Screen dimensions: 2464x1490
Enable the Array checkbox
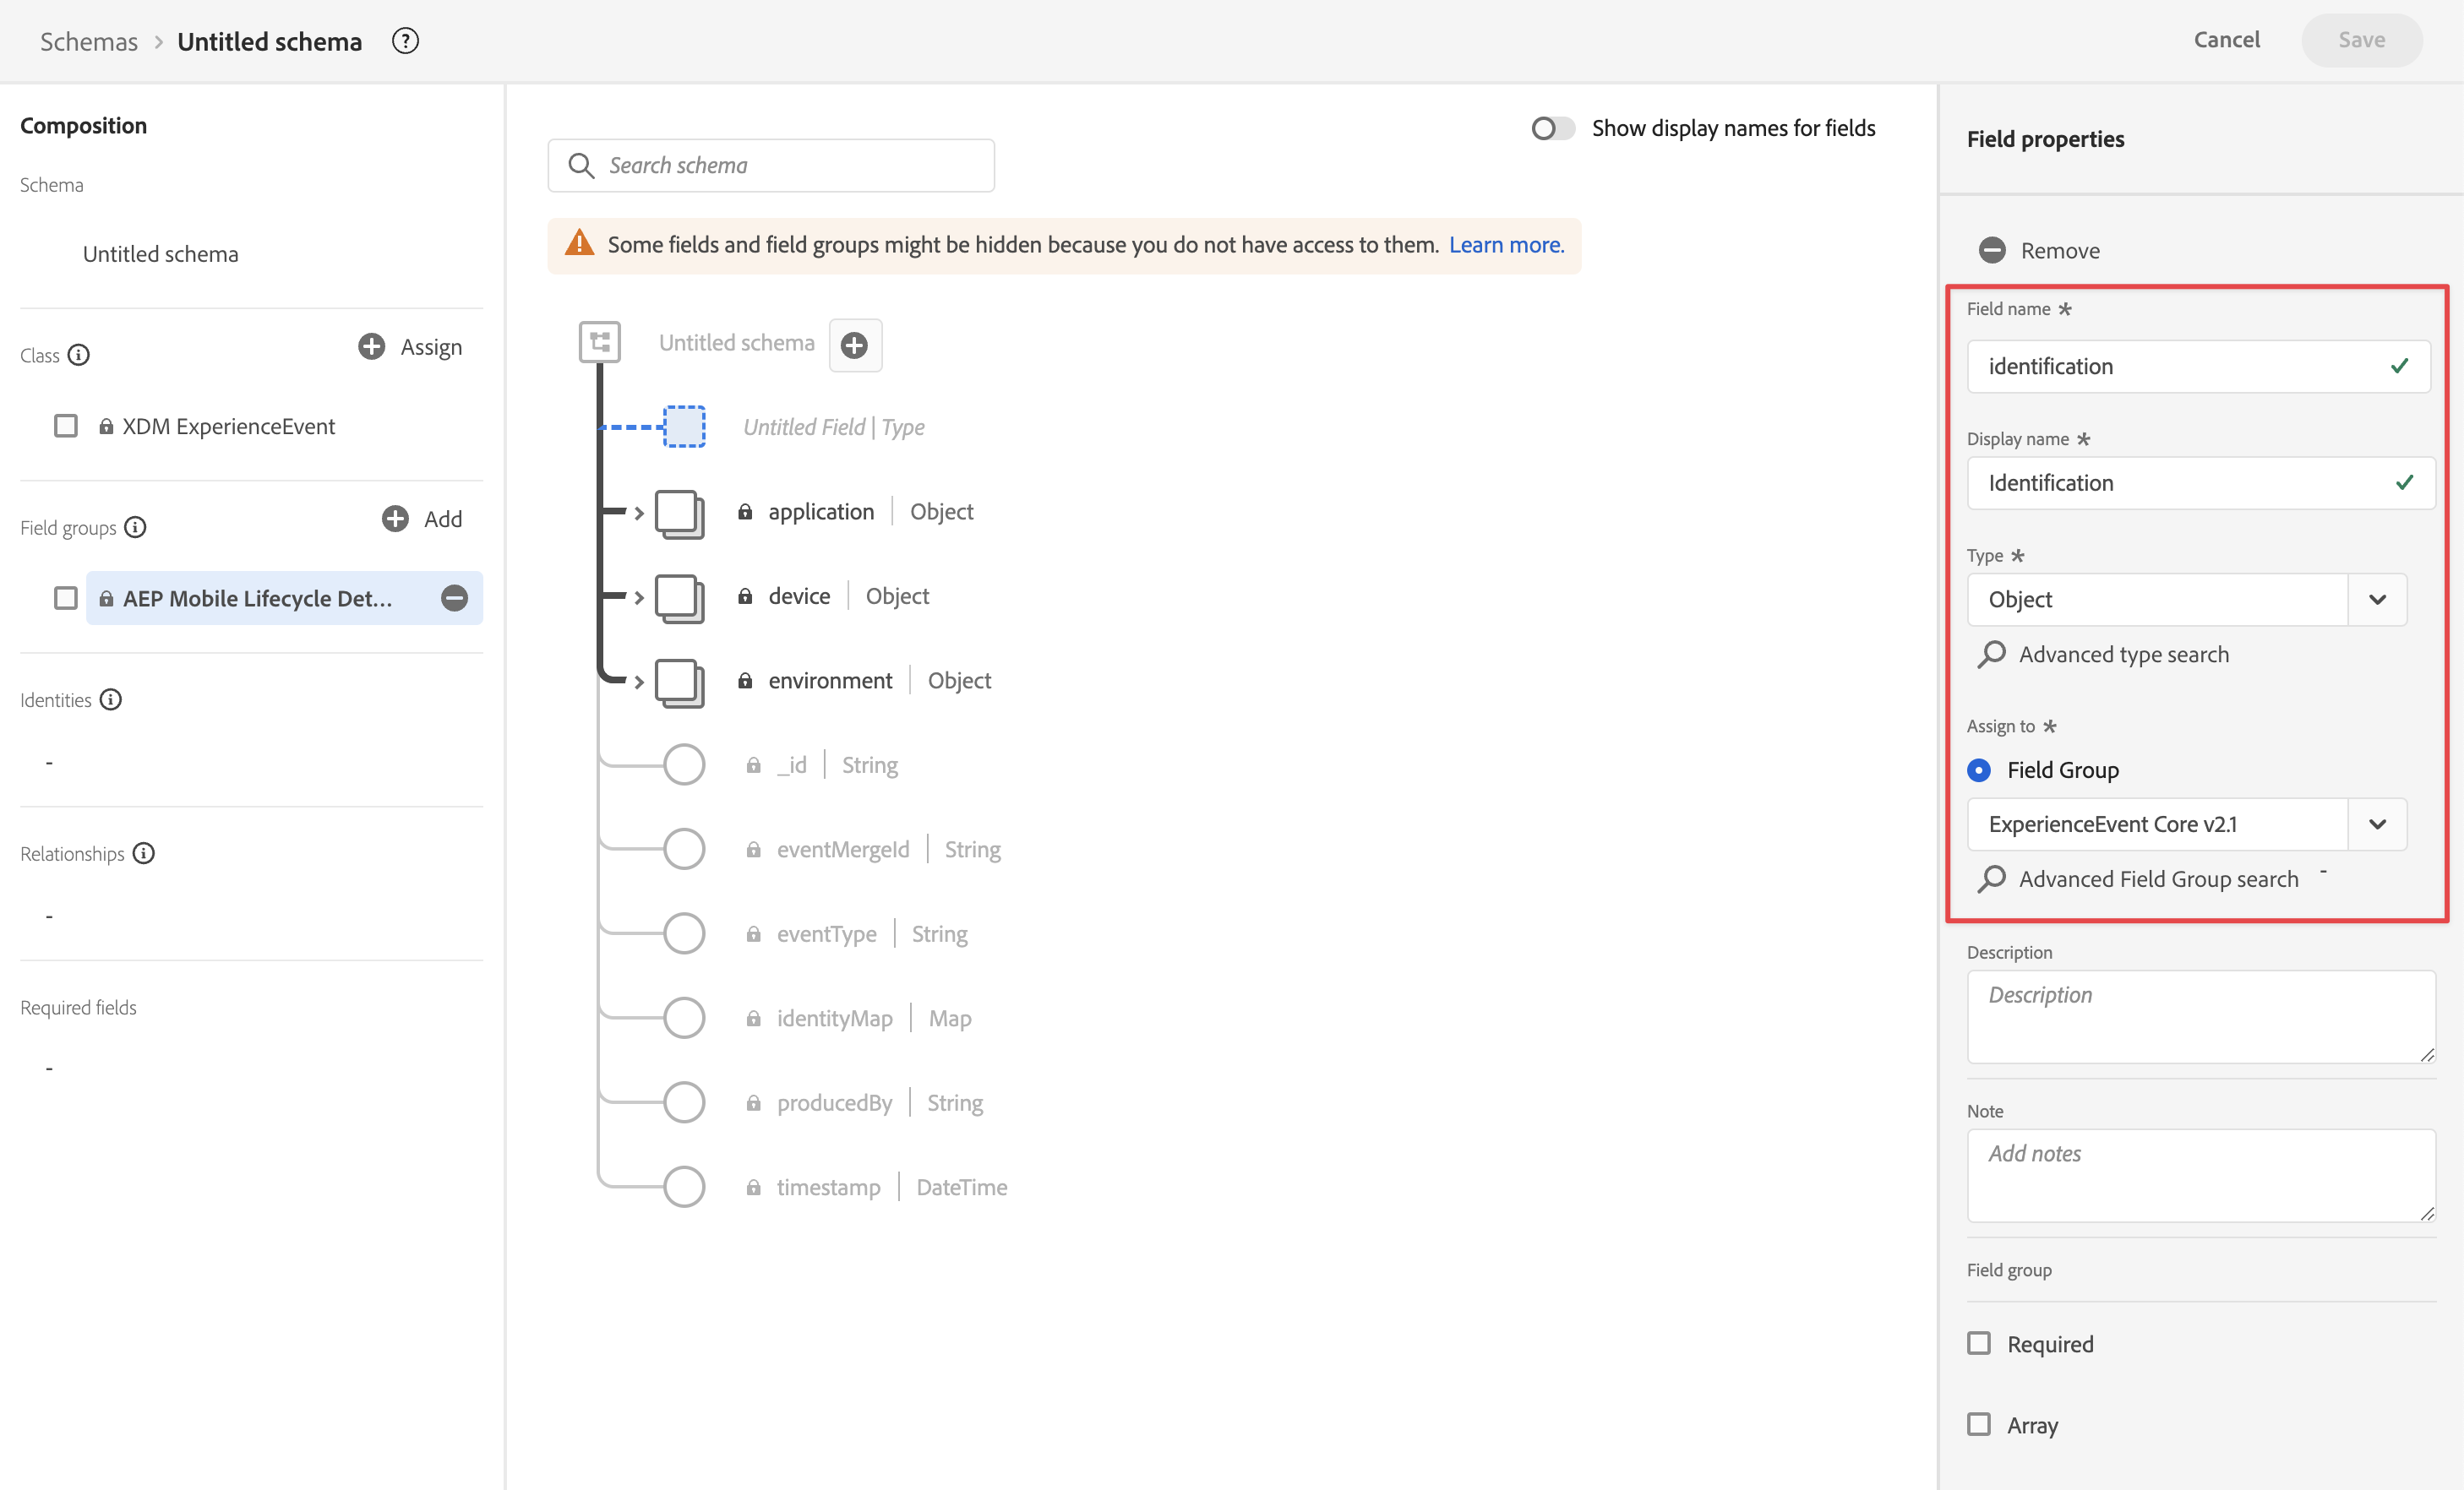click(x=1979, y=1424)
